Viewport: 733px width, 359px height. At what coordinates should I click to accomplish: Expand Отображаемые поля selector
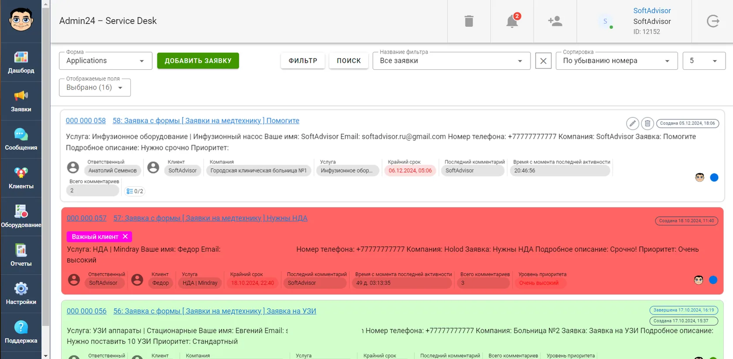[95, 87]
